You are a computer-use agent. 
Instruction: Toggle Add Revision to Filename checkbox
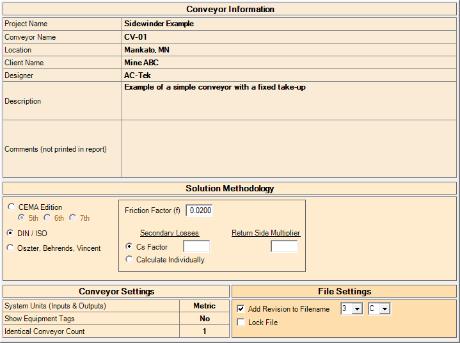241,309
